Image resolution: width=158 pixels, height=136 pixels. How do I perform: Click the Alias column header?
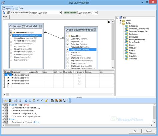(x=48, y=72)
